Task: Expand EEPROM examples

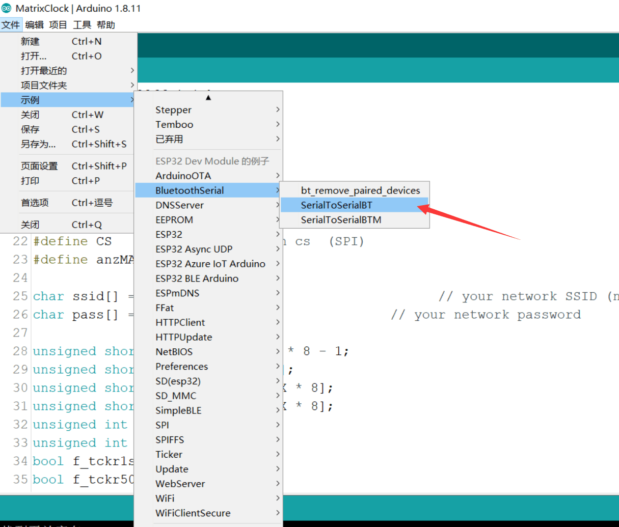Action: point(208,220)
